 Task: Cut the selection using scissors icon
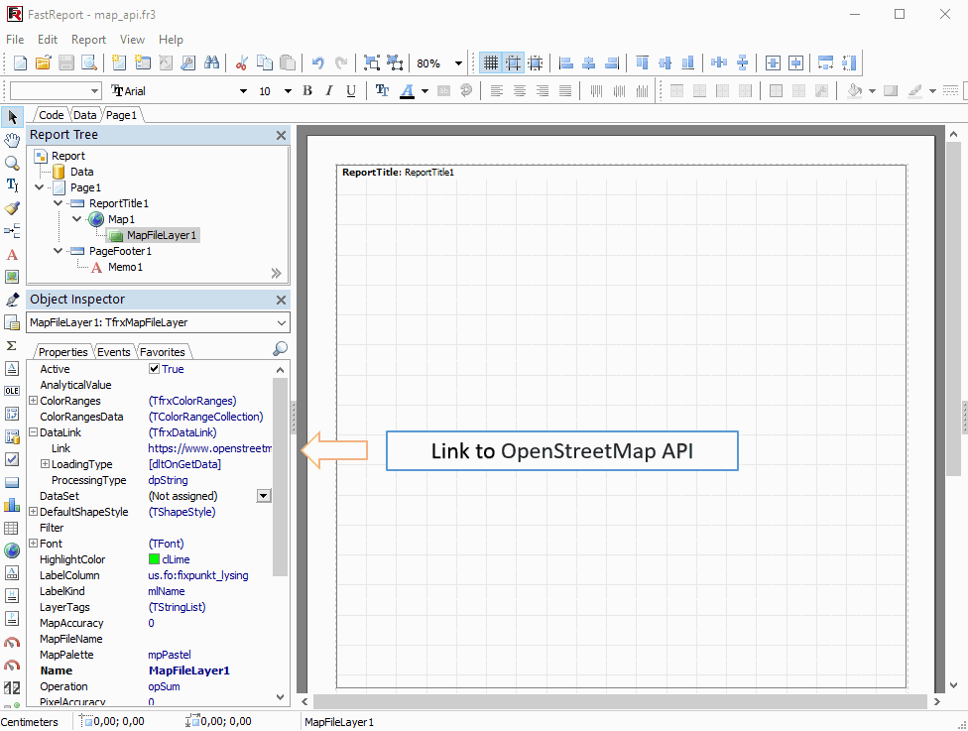pyautogui.click(x=241, y=62)
